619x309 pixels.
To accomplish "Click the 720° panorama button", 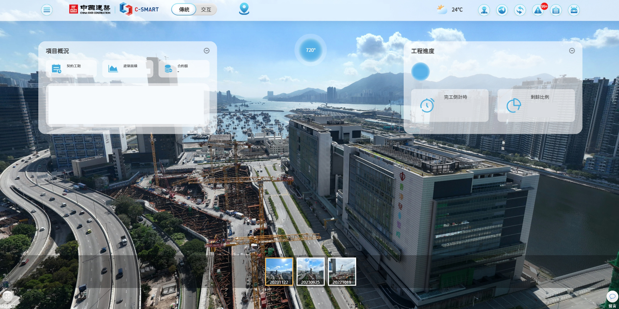I will [311, 50].
